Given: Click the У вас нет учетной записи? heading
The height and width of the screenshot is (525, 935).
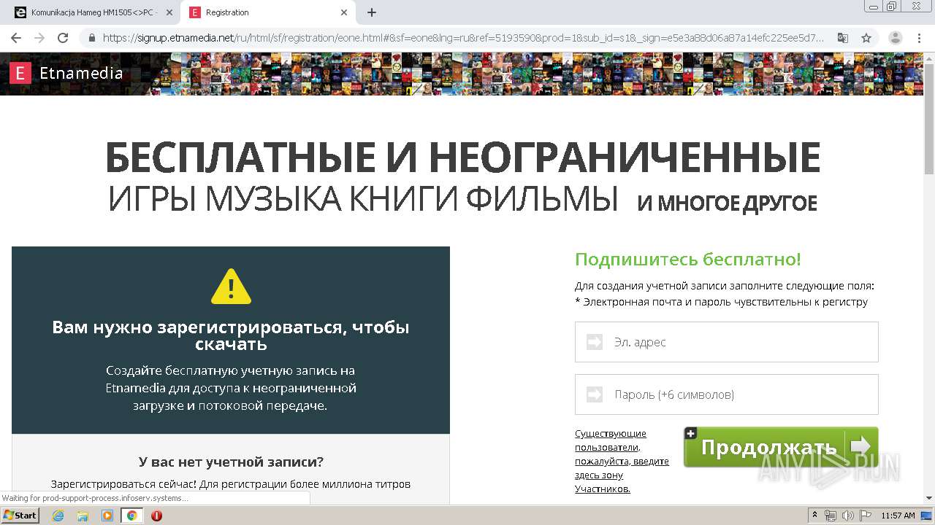Looking at the screenshot, I should (231, 462).
